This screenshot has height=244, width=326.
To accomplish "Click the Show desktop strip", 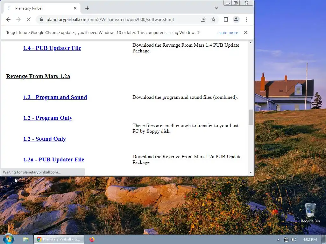I will tap(324, 240).
